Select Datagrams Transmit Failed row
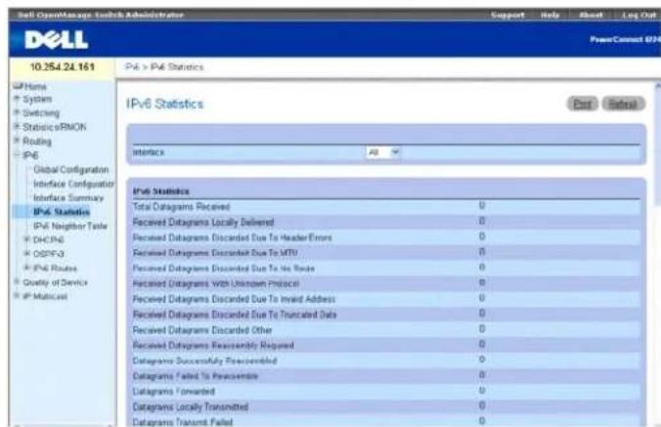 (386, 421)
